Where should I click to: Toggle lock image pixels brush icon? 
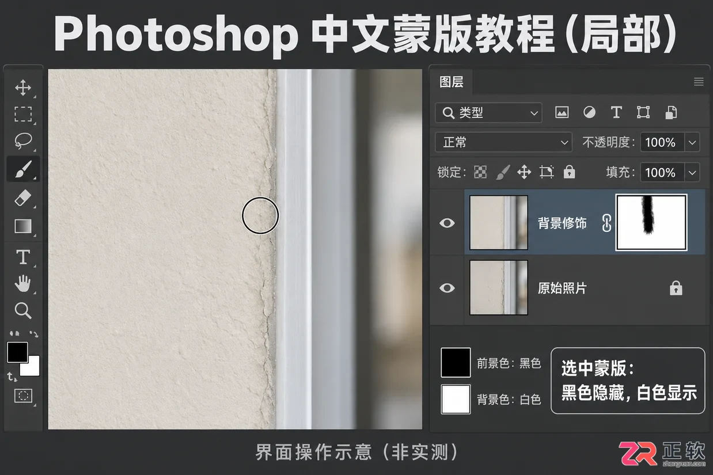coord(503,172)
